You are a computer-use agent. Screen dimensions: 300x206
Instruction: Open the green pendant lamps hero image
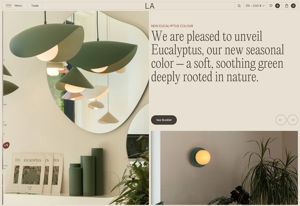(x=76, y=108)
